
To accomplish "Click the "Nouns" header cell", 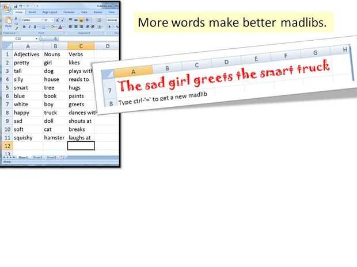I will (55, 55).
